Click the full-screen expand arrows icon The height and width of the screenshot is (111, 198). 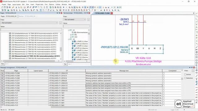(114, 7)
